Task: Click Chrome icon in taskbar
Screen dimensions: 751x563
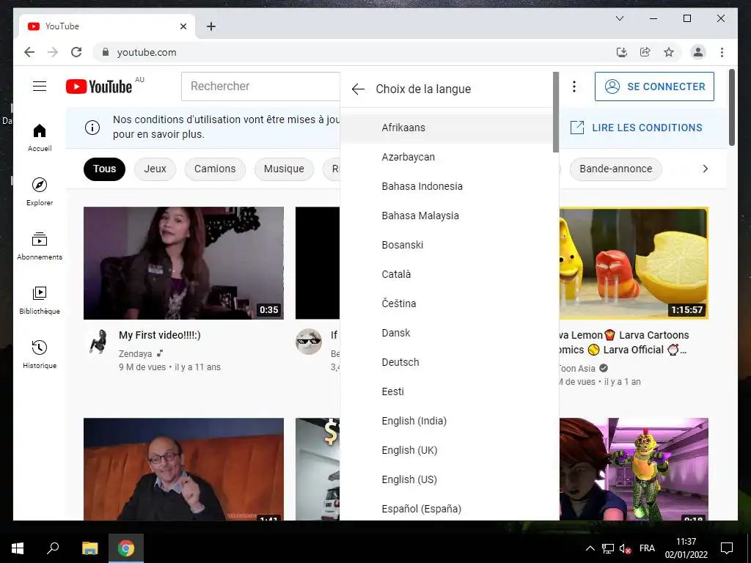Action: click(x=126, y=548)
